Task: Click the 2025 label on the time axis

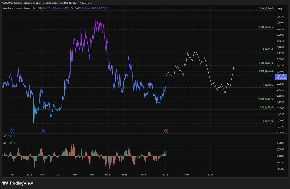Action: point(124,175)
